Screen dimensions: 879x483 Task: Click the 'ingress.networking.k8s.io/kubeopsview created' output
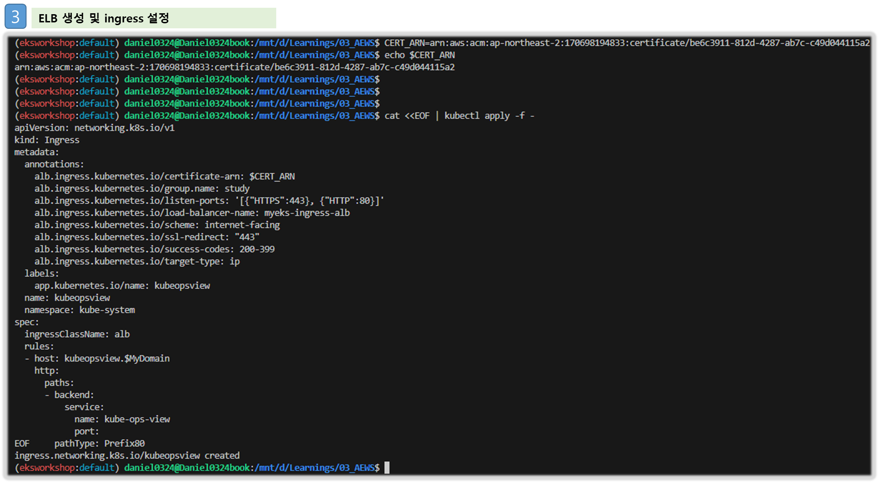127,456
